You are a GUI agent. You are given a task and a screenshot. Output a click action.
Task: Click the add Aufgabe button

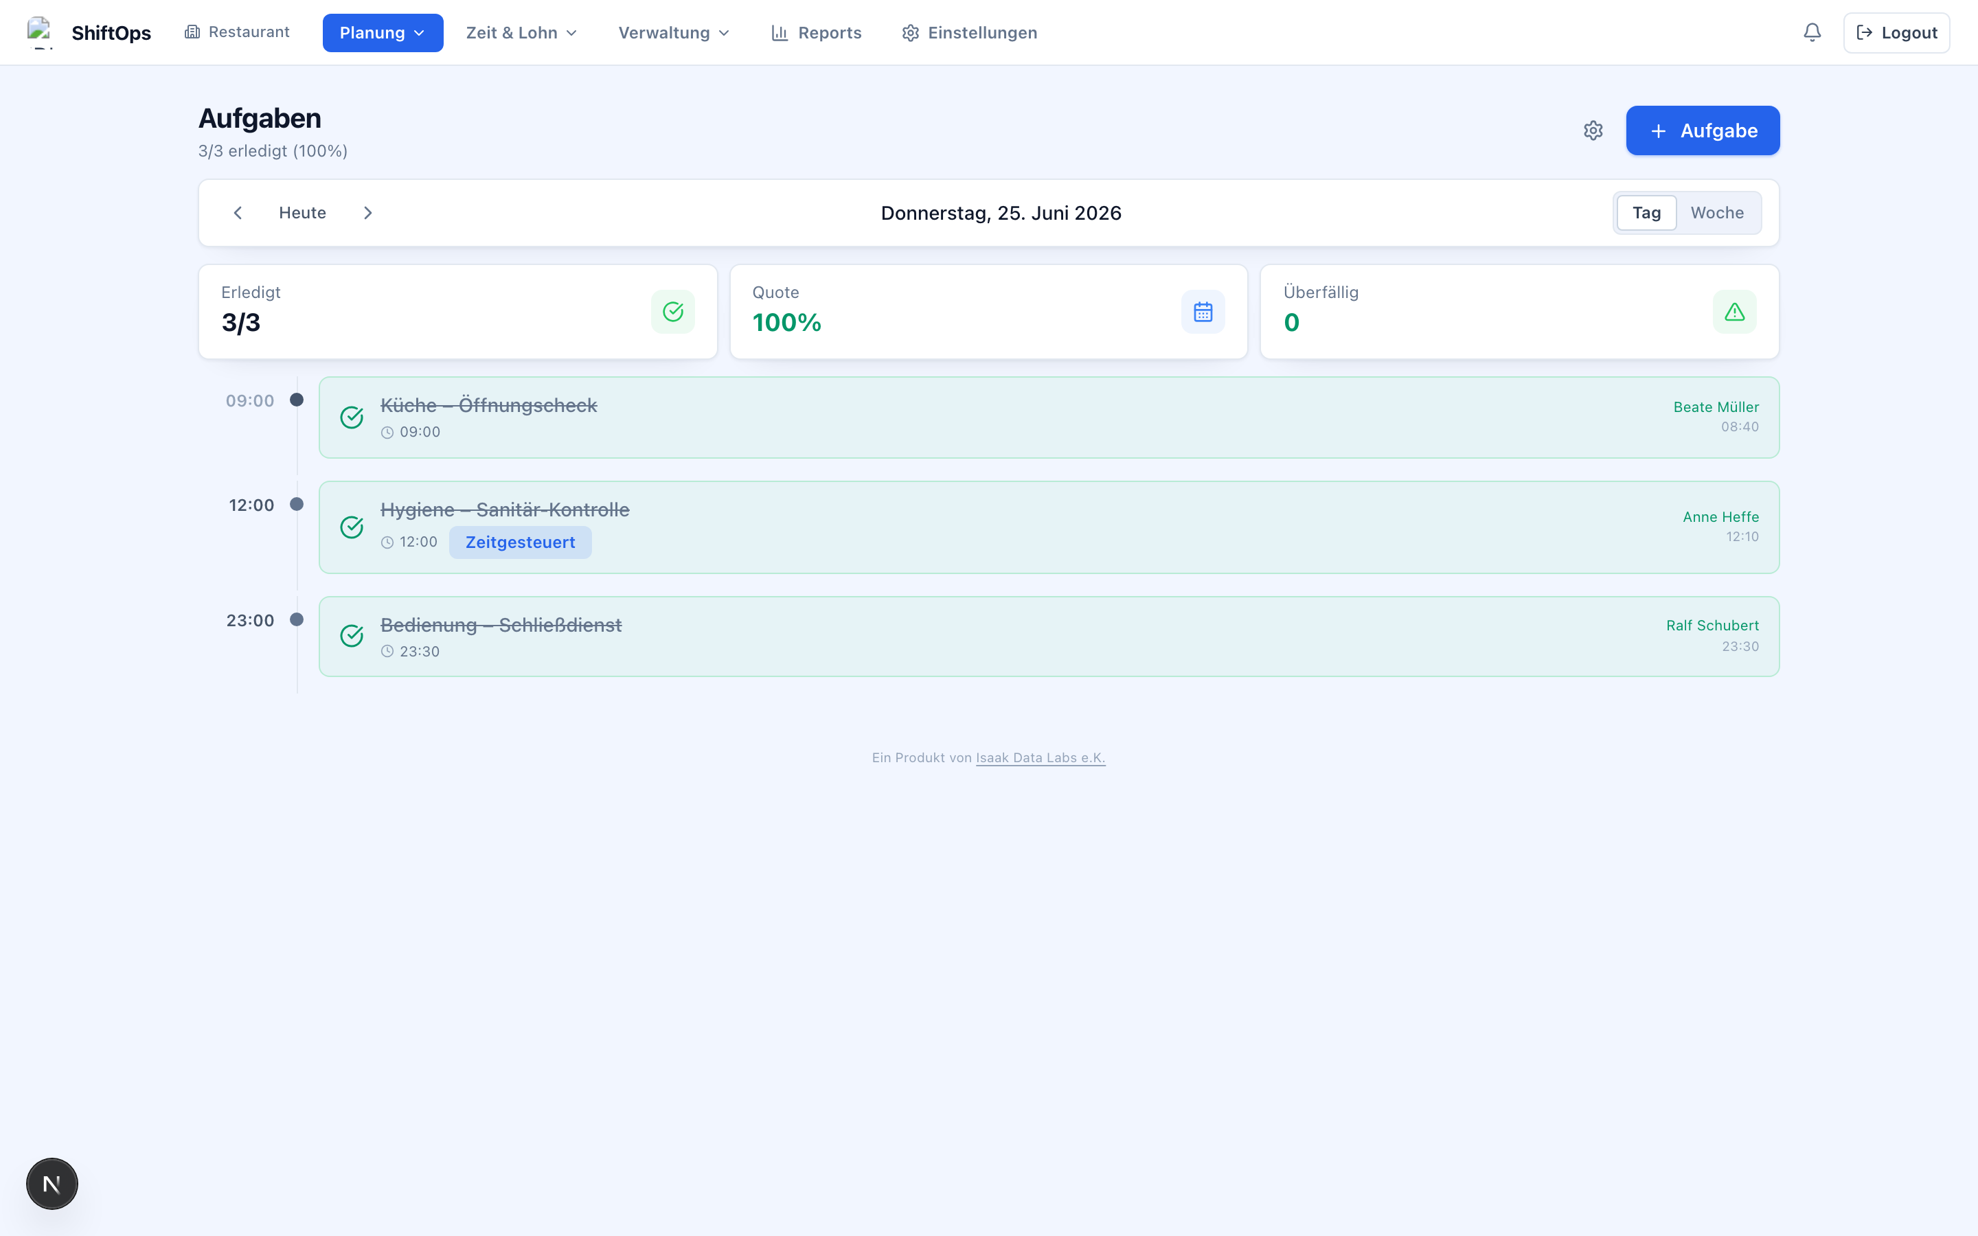[x=1703, y=130]
